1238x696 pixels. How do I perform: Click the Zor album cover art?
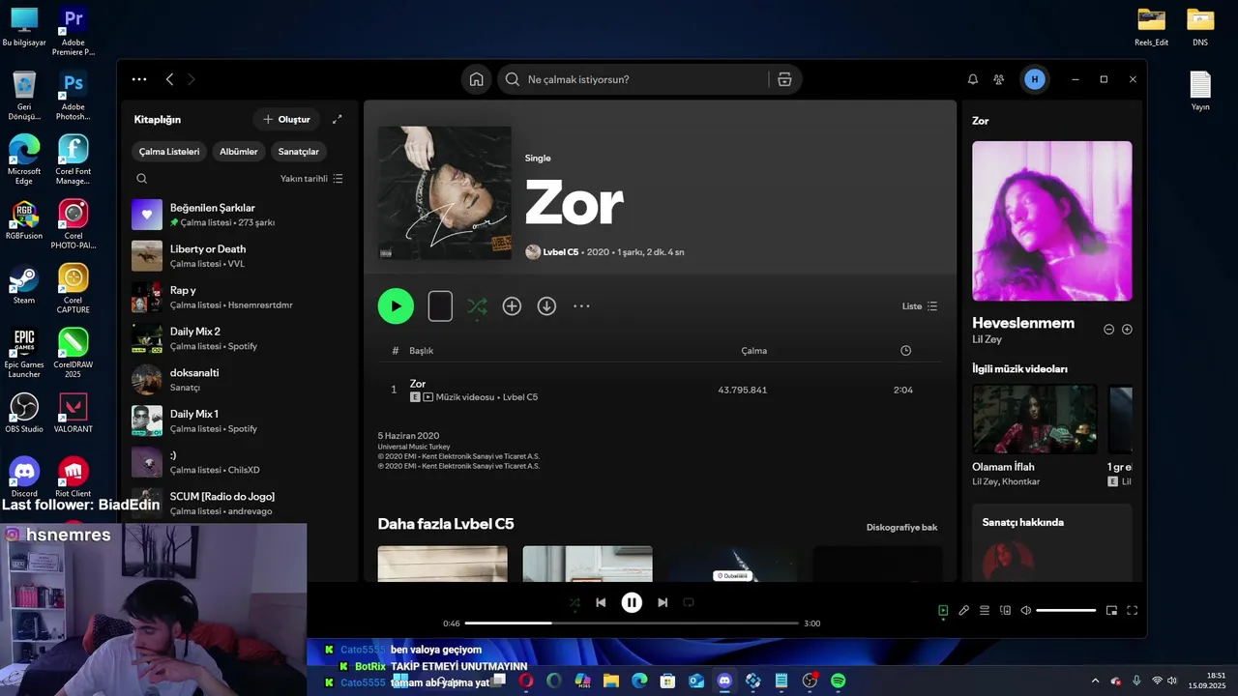(445, 193)
